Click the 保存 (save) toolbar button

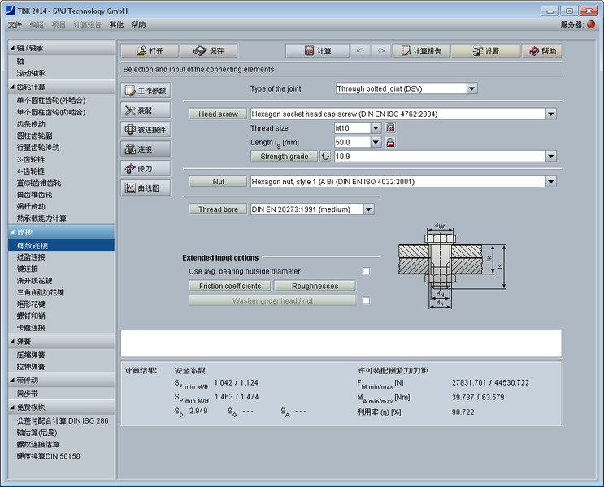point(208,50)
